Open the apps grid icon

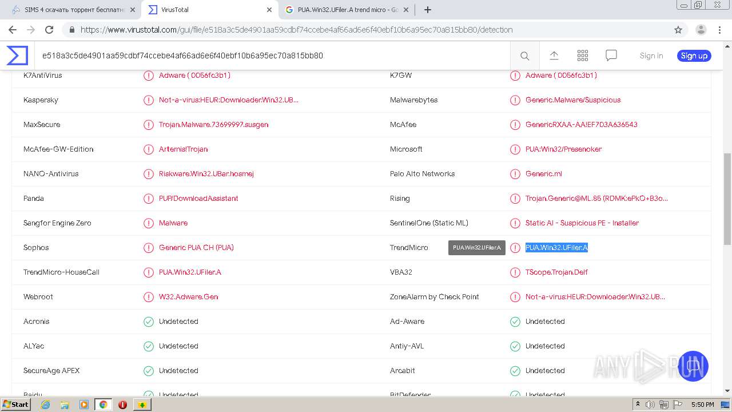tap(583, 56)
